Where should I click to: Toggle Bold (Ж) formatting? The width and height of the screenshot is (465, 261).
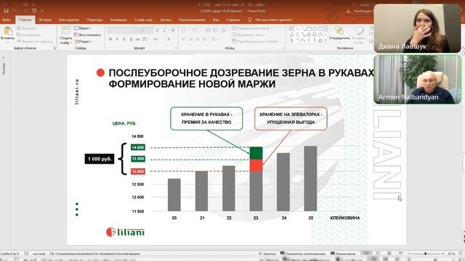pos(110,39)
